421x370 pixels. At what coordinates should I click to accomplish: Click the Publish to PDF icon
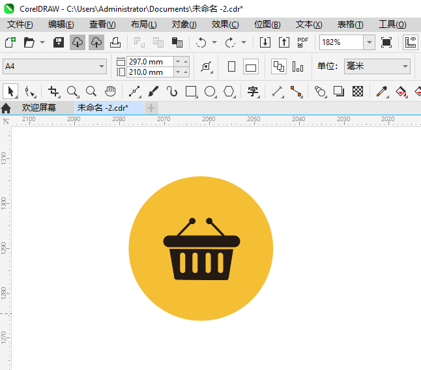[302, 42]
